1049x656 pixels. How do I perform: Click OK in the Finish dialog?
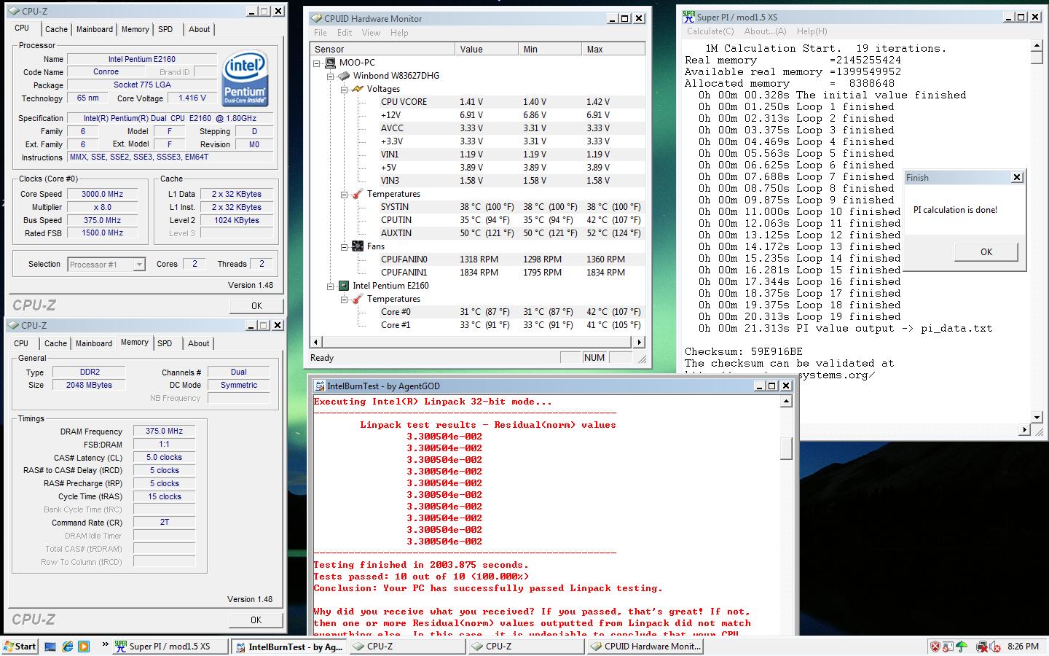[x=986, y=251]
